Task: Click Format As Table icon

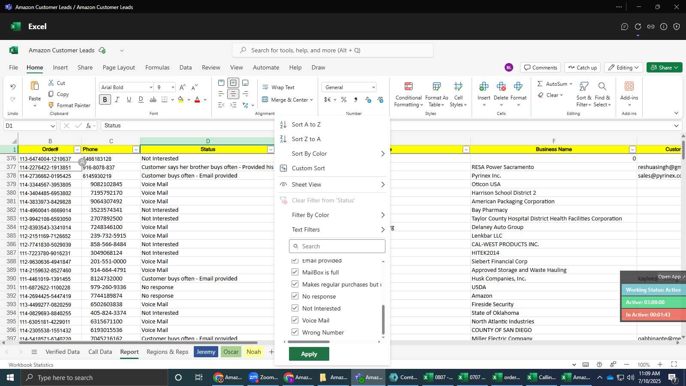Action: point(436,87)
